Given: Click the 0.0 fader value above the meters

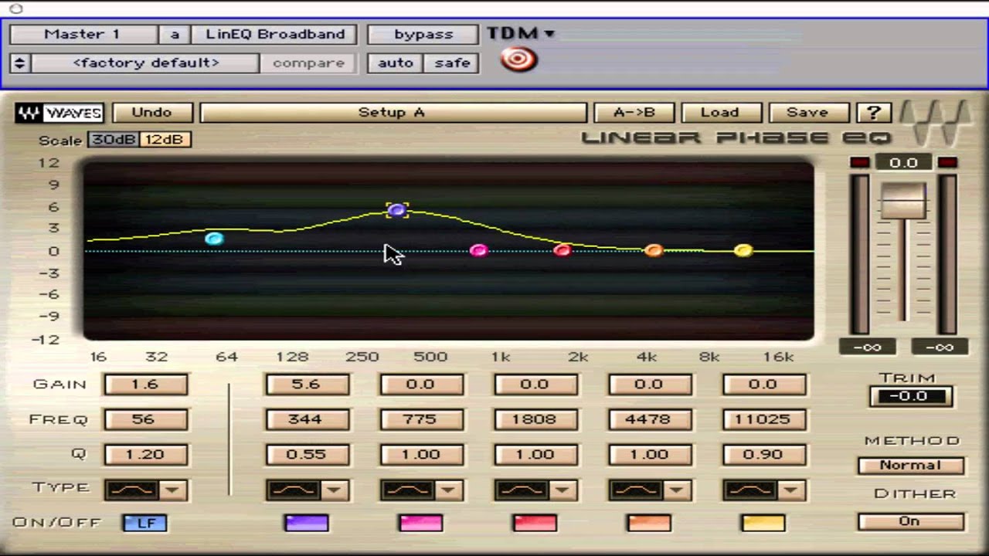Looking at the screenshot, I should point(903,163).
